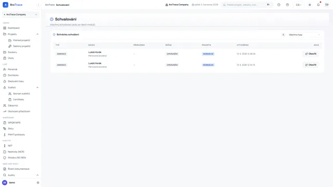333x187 pixels.
Task: Open user settings gear next to demo
Action: [x=38, y=182]
